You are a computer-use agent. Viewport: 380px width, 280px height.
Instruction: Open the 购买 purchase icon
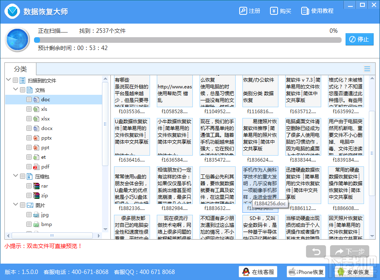point(274,11)
